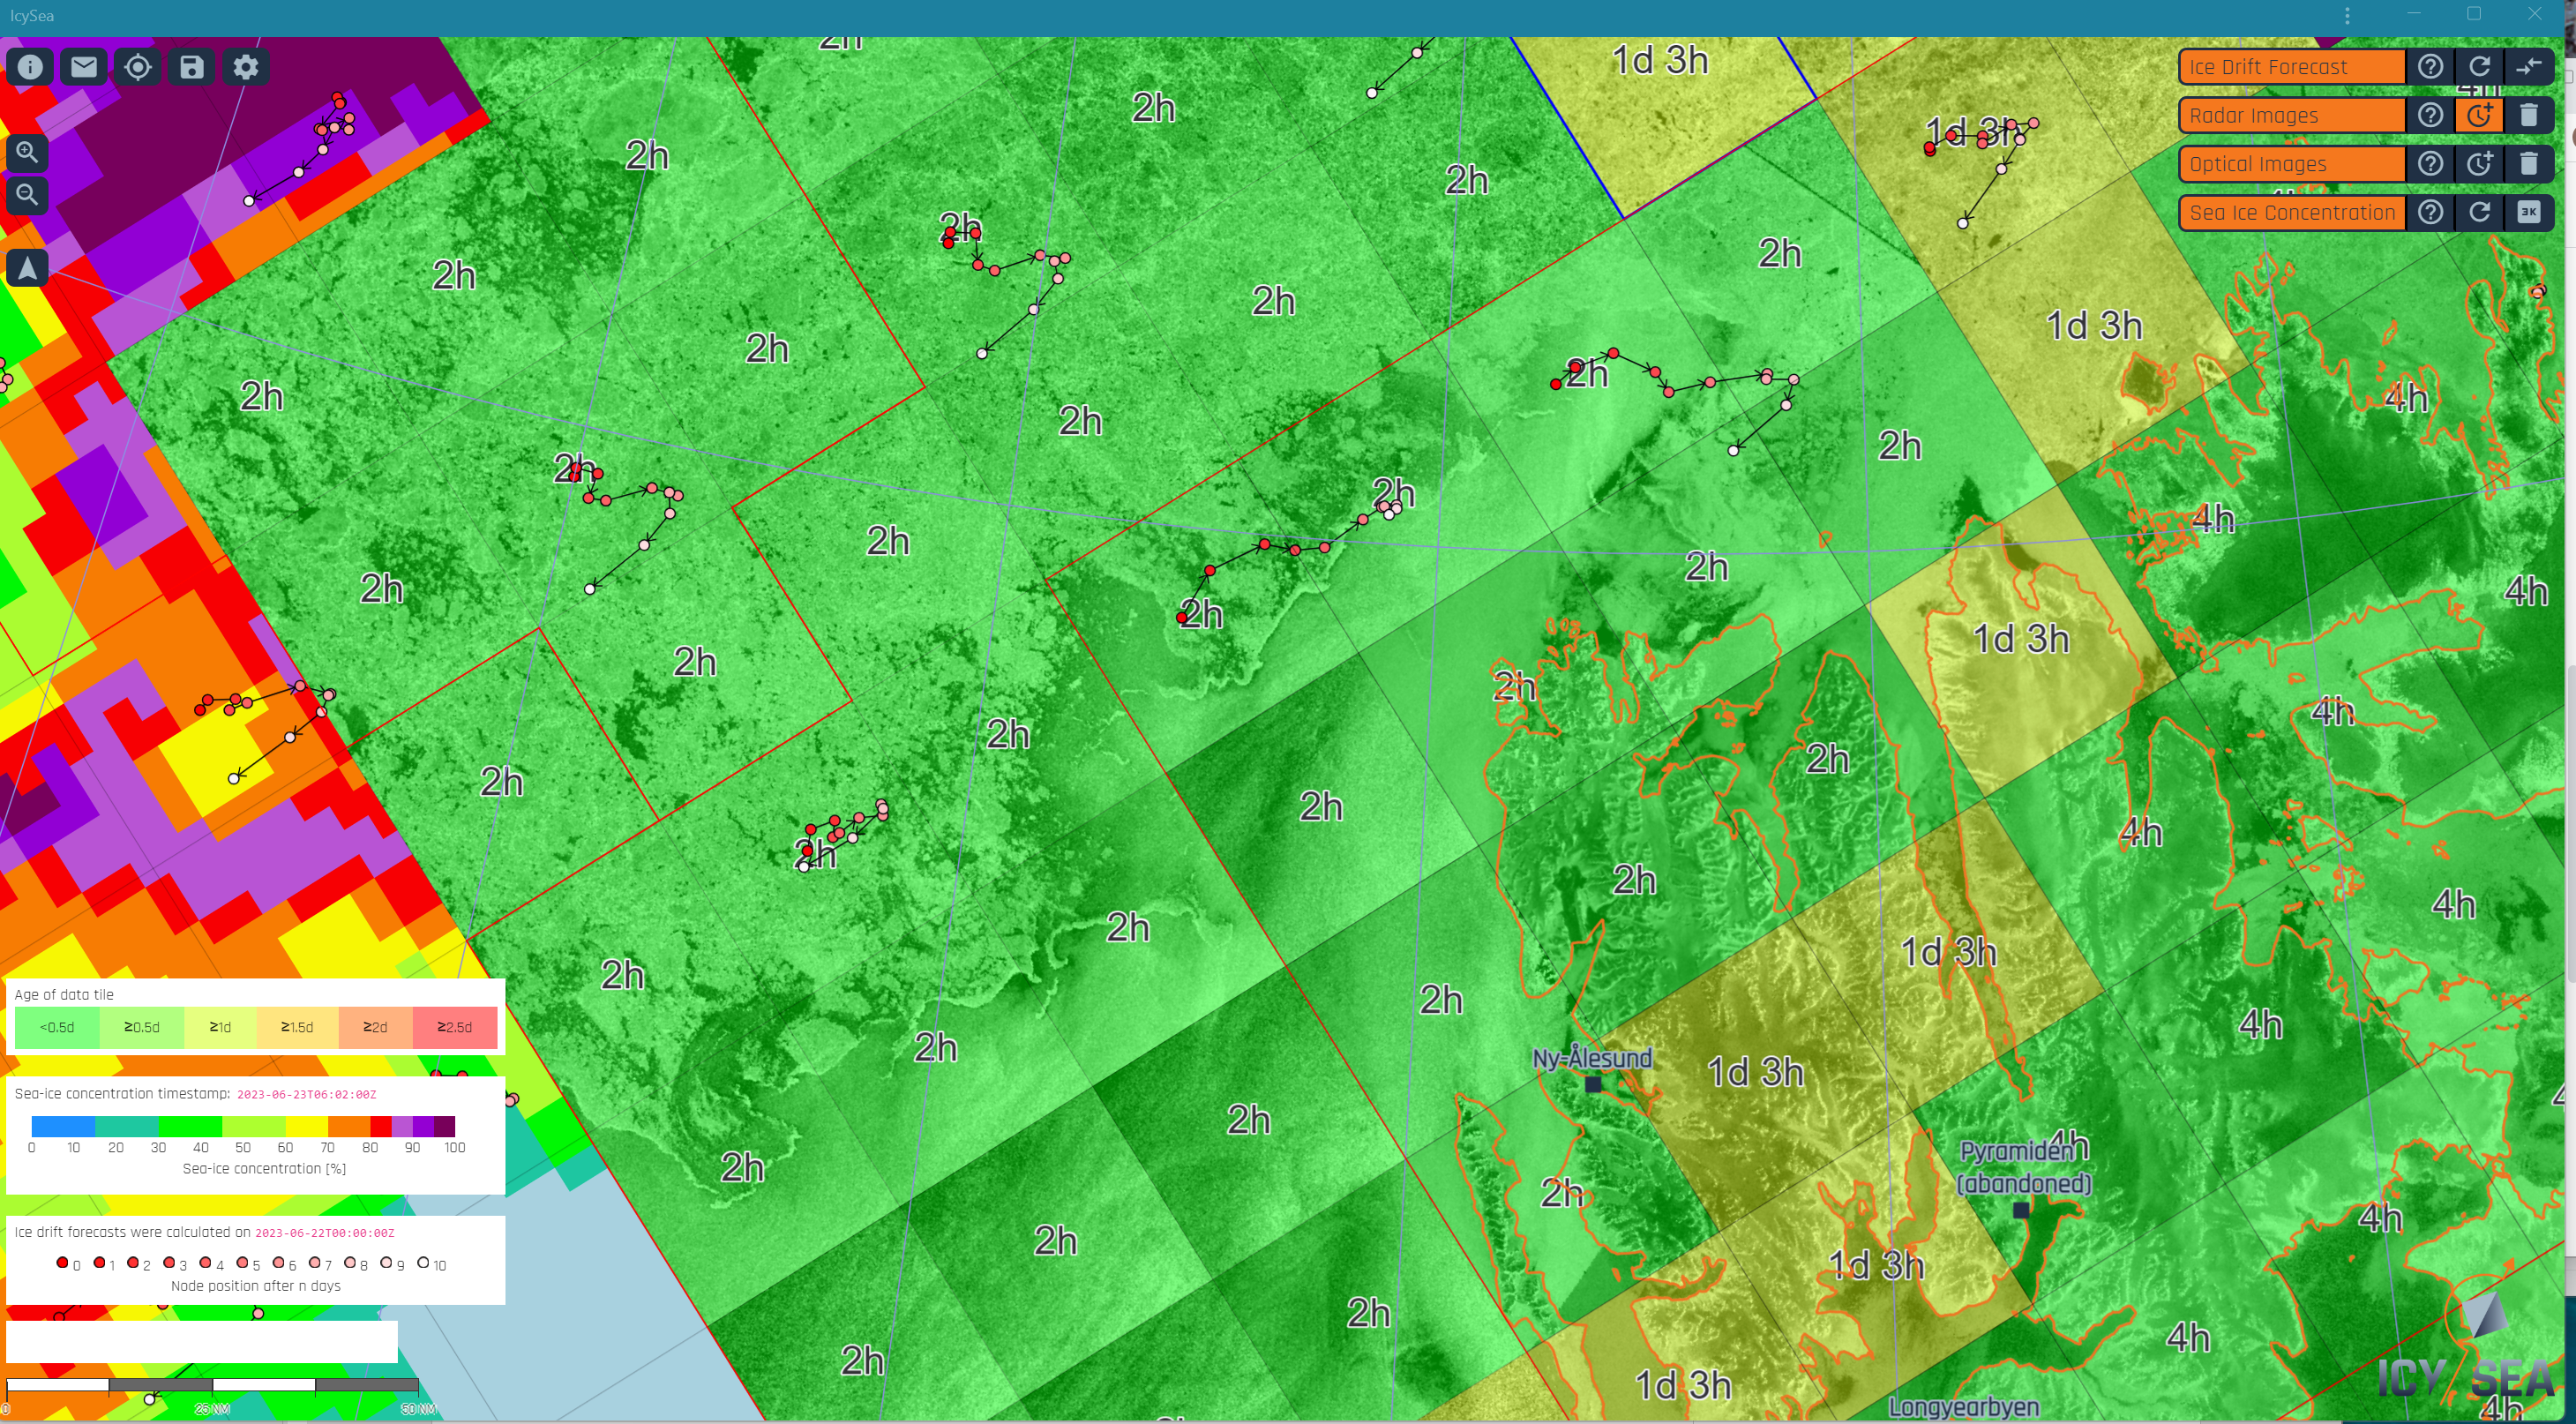Open the three-dot menu in title bar
Image resolution: width=2576 pixels, height=1424 pixels.
pyautogui.click(x=2347, y=16)
